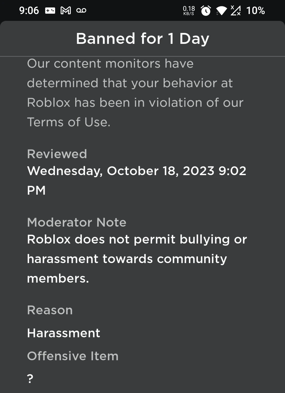Tap the question mark below Offensive Item
The width and height of the screenshot is (285, 393).
pyautogui.click(x=30, y=378)
